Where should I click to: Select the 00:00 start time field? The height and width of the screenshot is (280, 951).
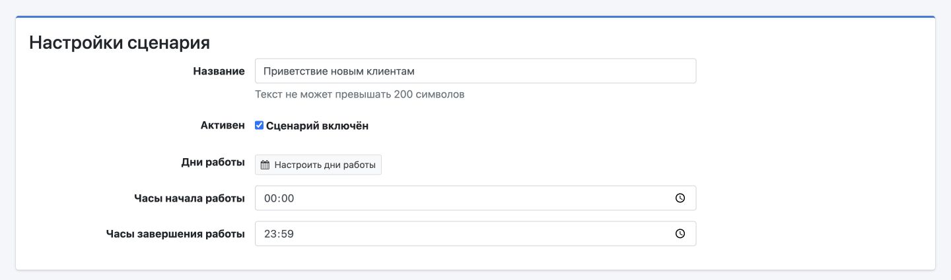pyautogui.click(x=475, y=198)
